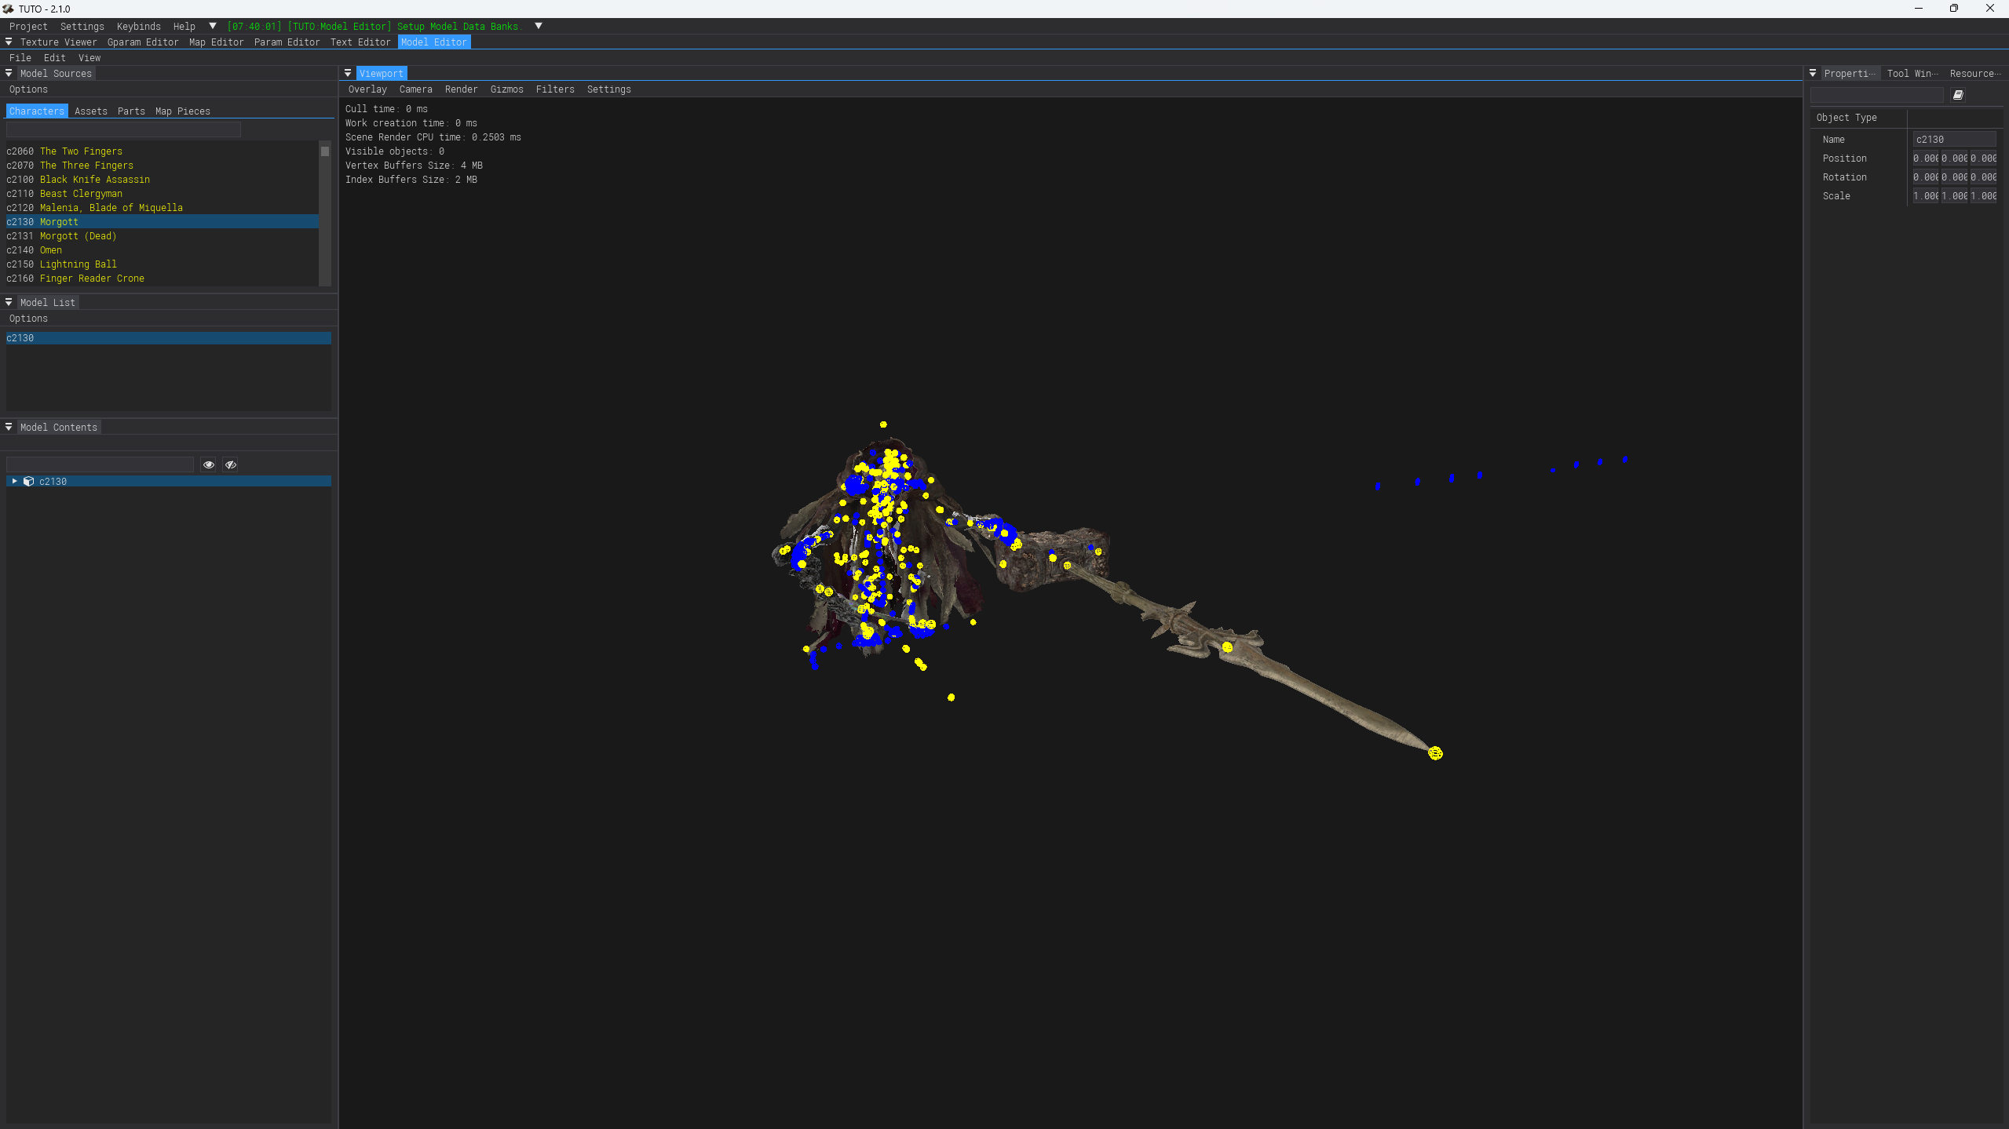
Task: Switch to the Map Editor tab
Action: point(217,42)
